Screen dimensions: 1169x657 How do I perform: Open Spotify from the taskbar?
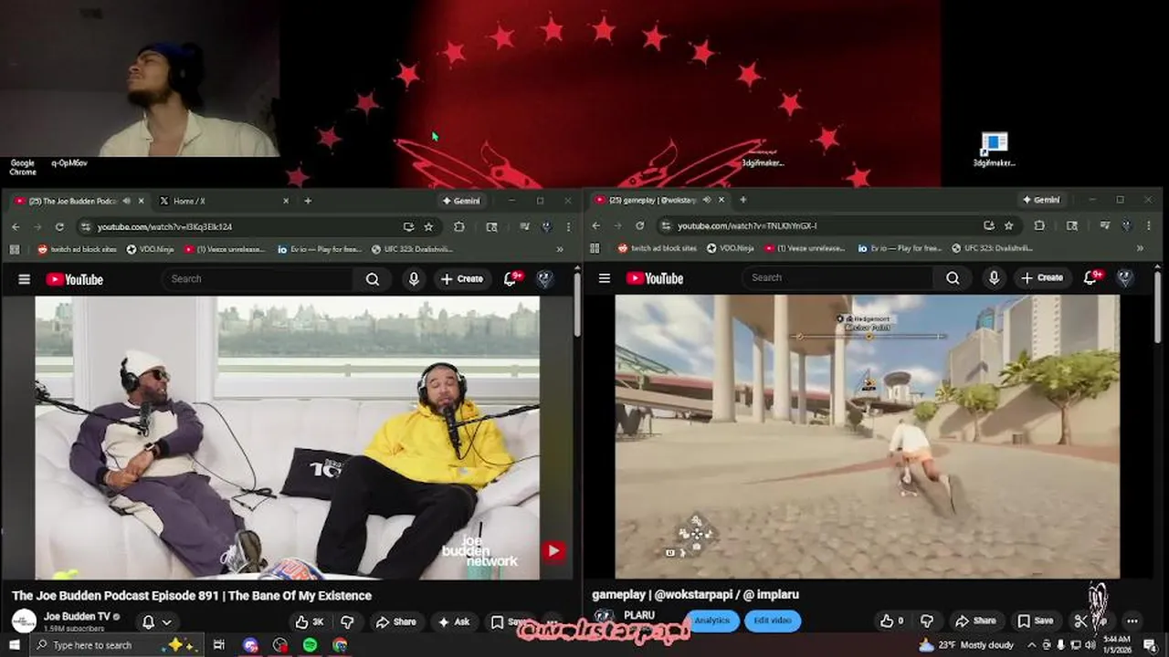(x=310, y=645)
